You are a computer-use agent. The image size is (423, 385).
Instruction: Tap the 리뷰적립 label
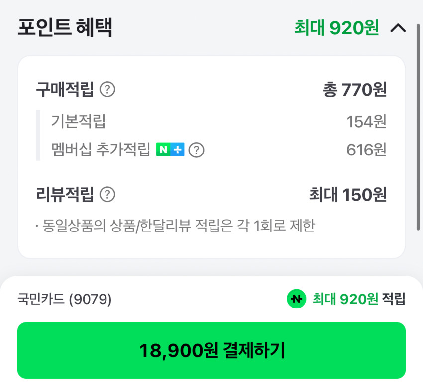pos(65,194)
